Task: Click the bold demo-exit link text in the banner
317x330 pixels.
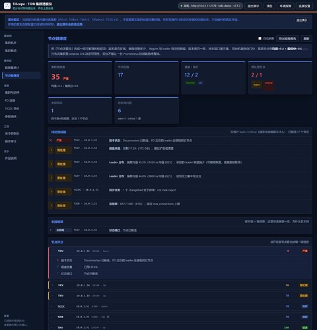Action: tap(70, 24)
